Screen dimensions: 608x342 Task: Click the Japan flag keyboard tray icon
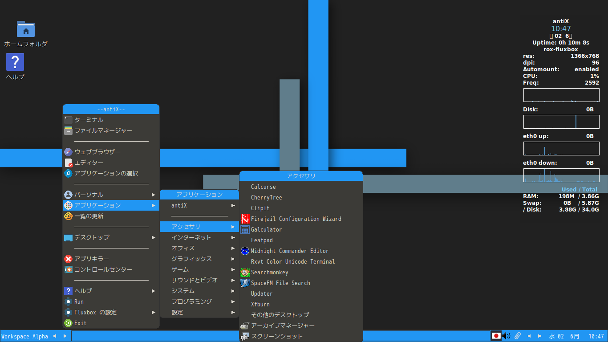coord(496,336)
